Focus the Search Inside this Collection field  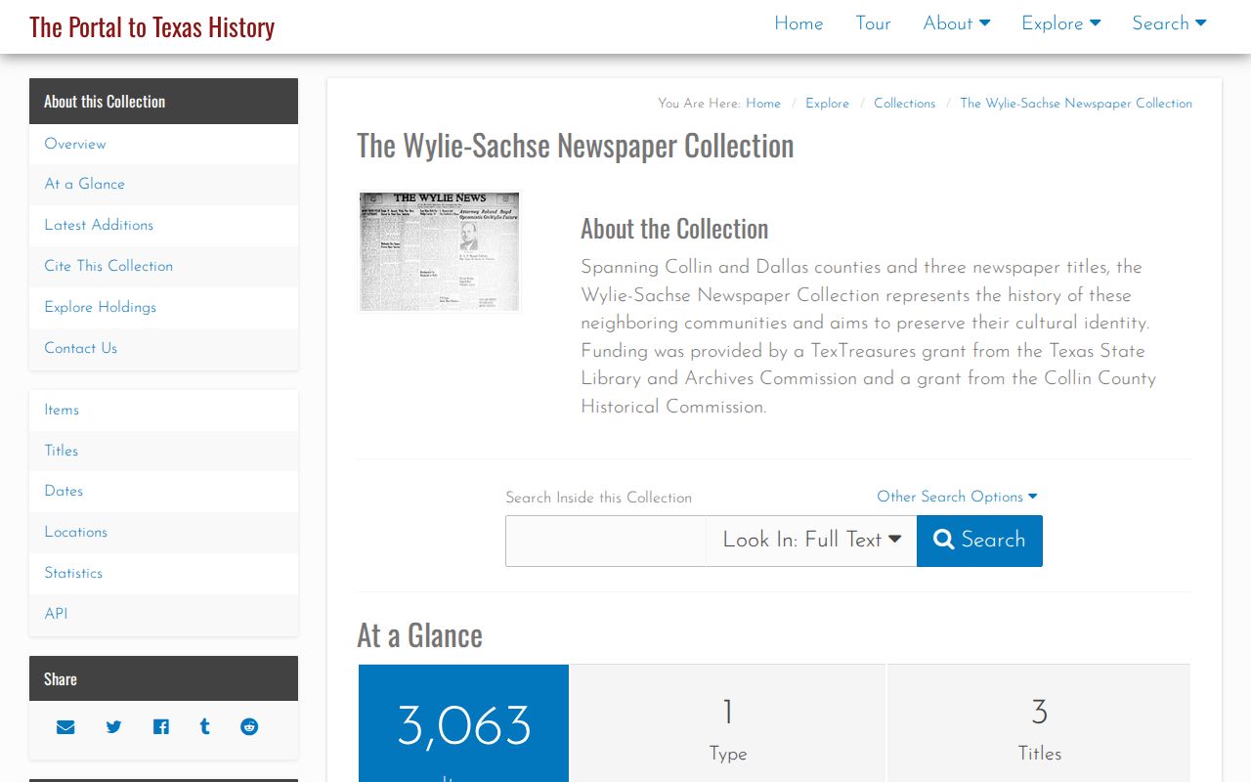click(x=606, y=541)
